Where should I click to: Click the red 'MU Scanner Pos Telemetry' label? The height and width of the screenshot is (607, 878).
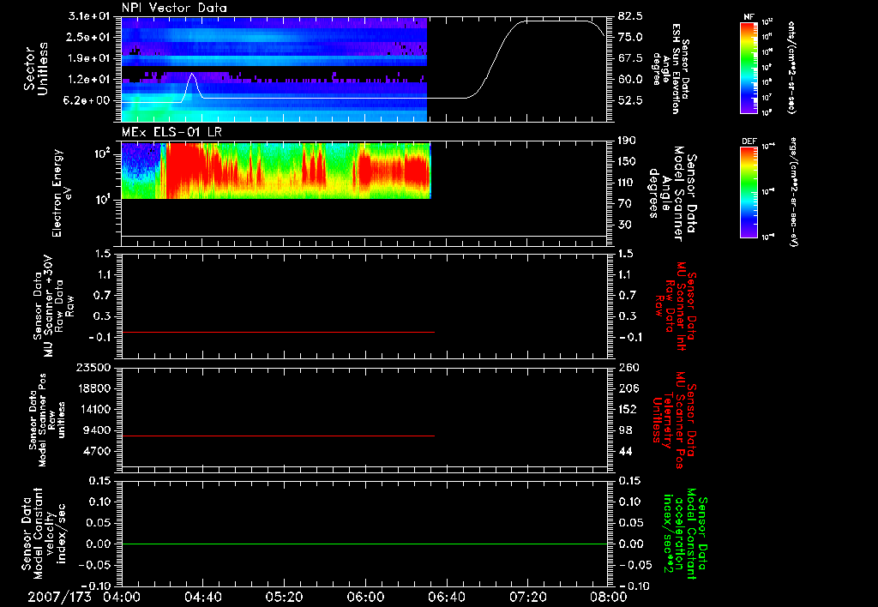[x=675, y=420]
